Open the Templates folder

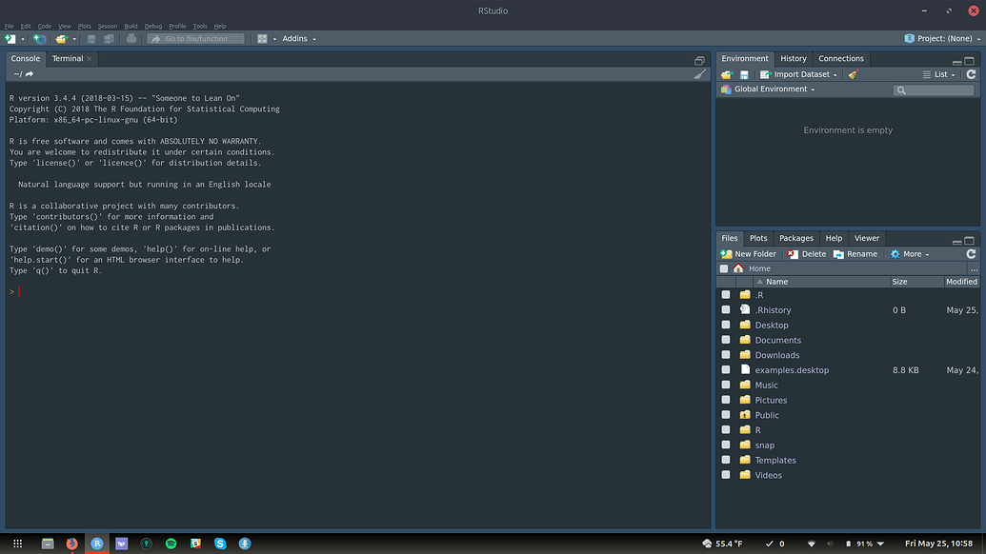[775, 460]
